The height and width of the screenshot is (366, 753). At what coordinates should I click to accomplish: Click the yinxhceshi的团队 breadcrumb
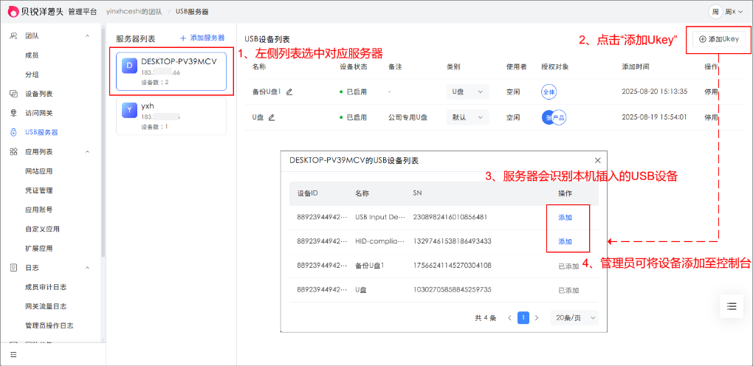click(x=135, y=12)
